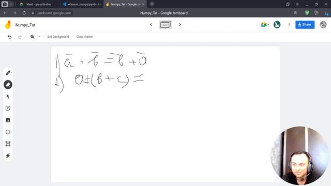This screenshot has width=331, height=186.
Task: Expand the tab list dropdown beside workspace icon
Action: click(x=11, y=4)
